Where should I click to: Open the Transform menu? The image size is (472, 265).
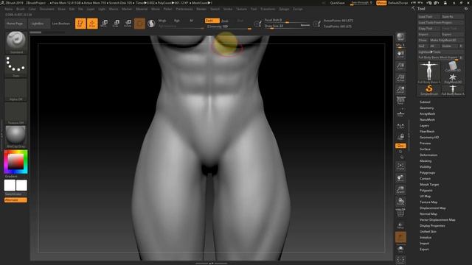tap(268, 9)
